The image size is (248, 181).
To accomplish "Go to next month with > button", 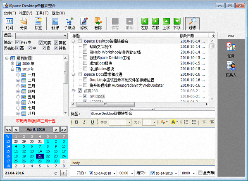I will click(56, 130).
